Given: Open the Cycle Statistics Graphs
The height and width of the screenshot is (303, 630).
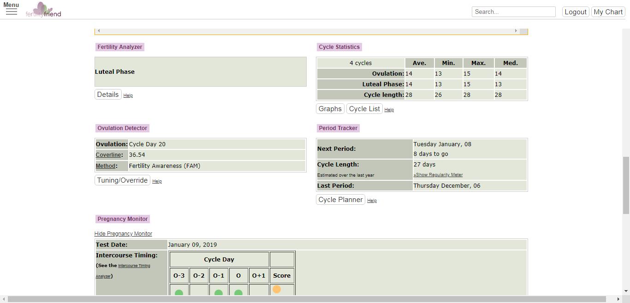Looking at the screenshot, I should (x=330, y=109).
